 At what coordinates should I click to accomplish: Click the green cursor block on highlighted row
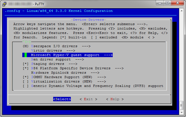tap(26, 55)
